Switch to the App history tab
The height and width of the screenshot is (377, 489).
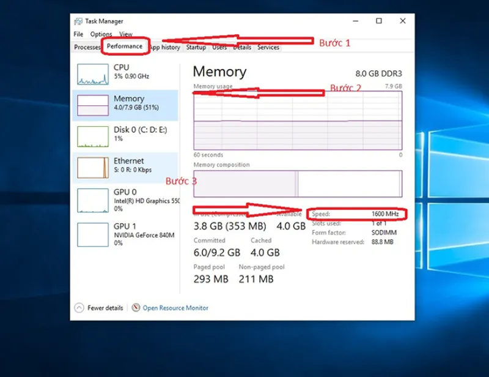165,47
